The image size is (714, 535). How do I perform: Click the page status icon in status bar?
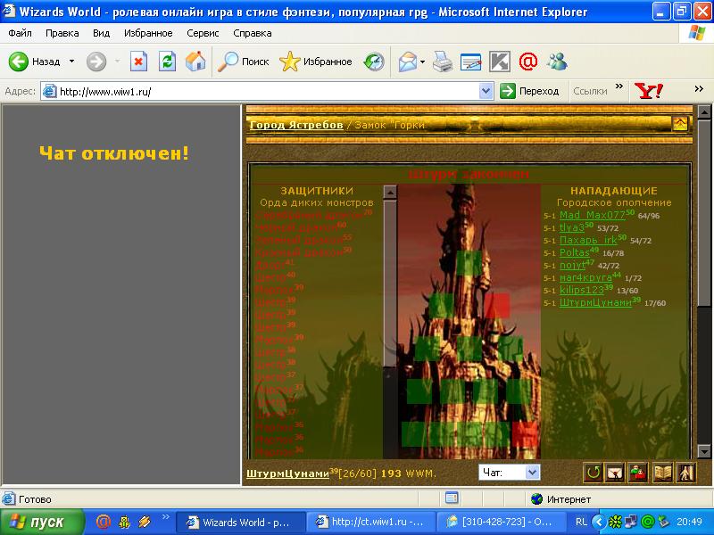point(452,498)
